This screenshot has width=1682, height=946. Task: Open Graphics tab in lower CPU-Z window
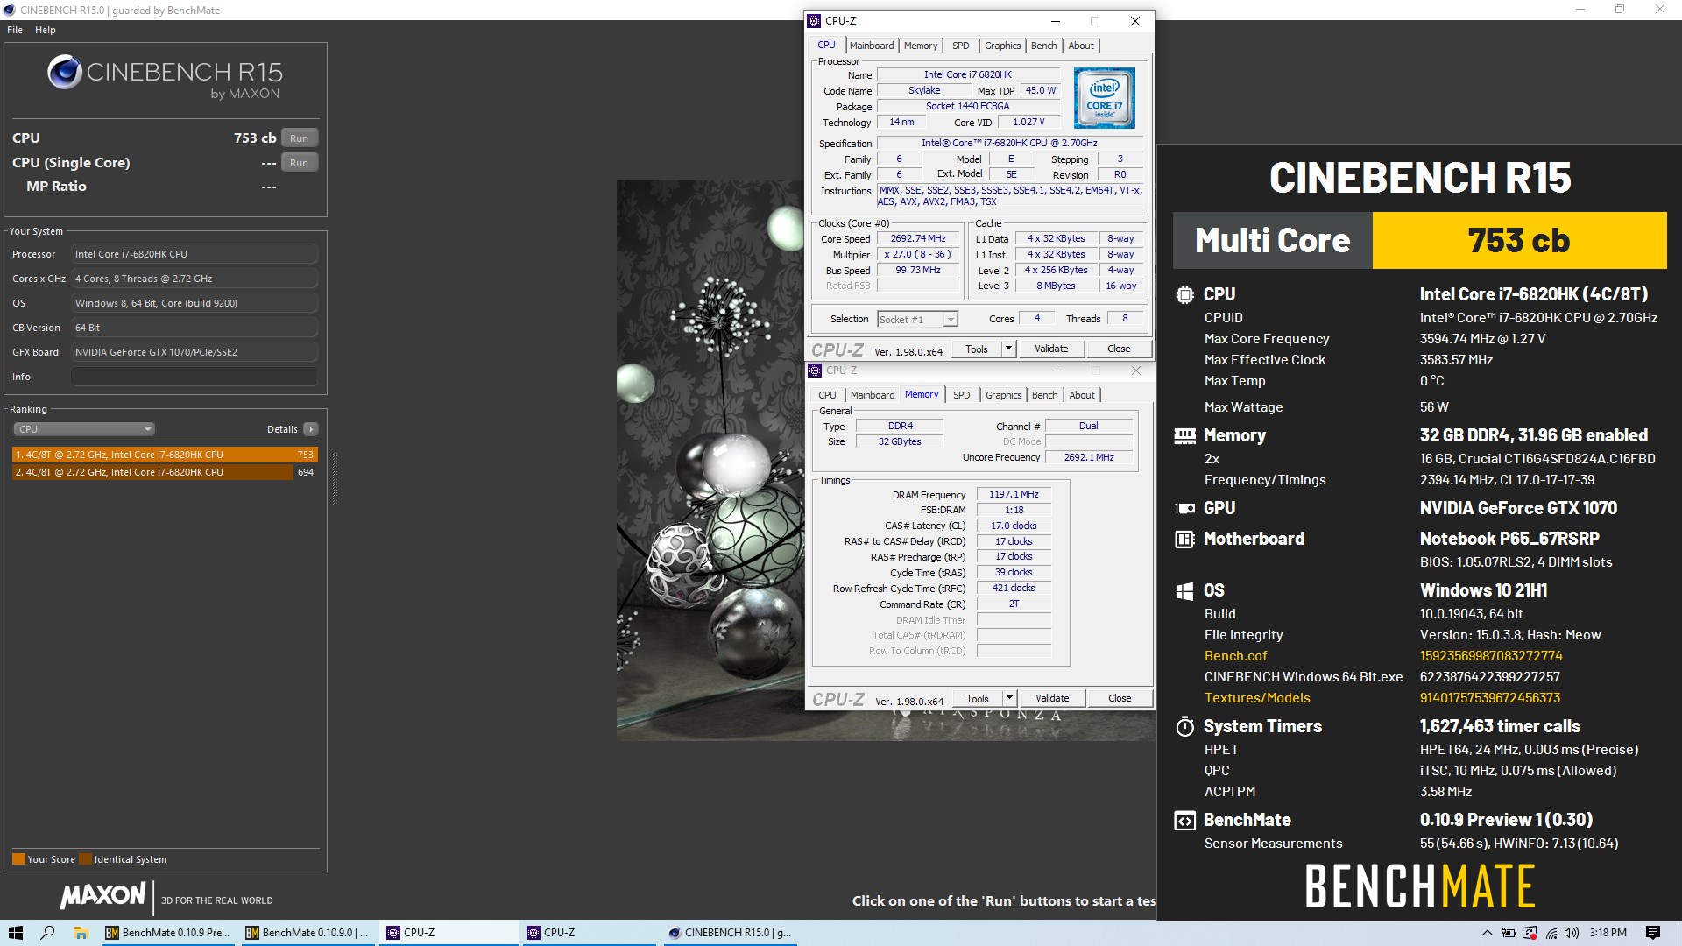[1003, 395]
